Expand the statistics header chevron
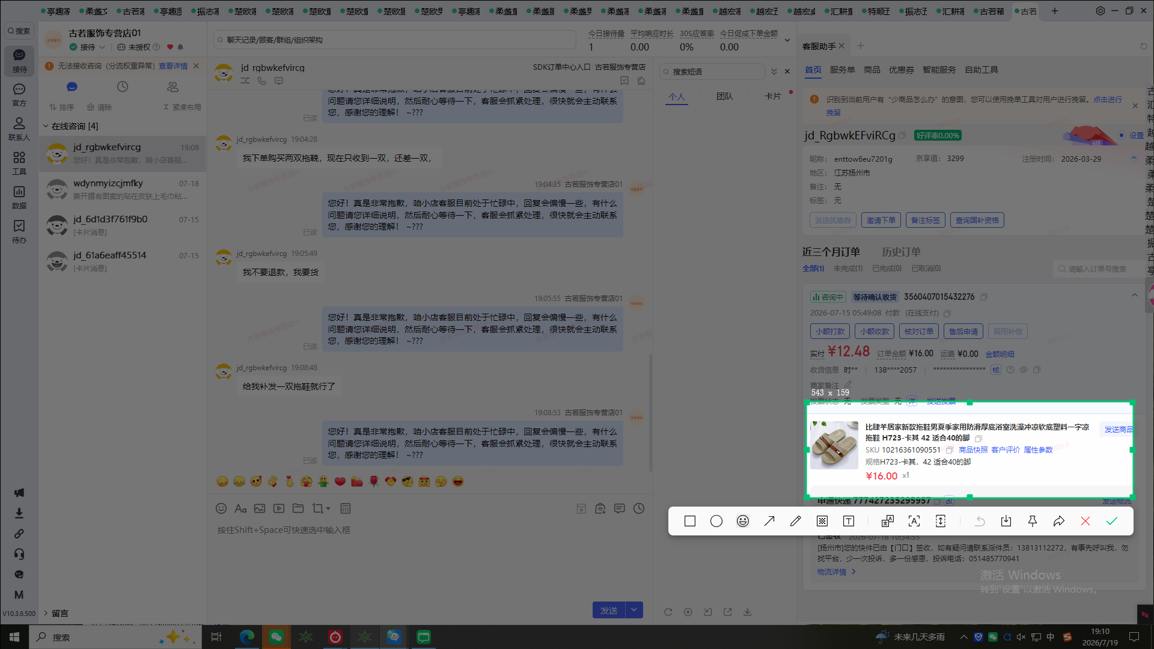The width and height of the screenshot is (1154, 649). point(787,40)
